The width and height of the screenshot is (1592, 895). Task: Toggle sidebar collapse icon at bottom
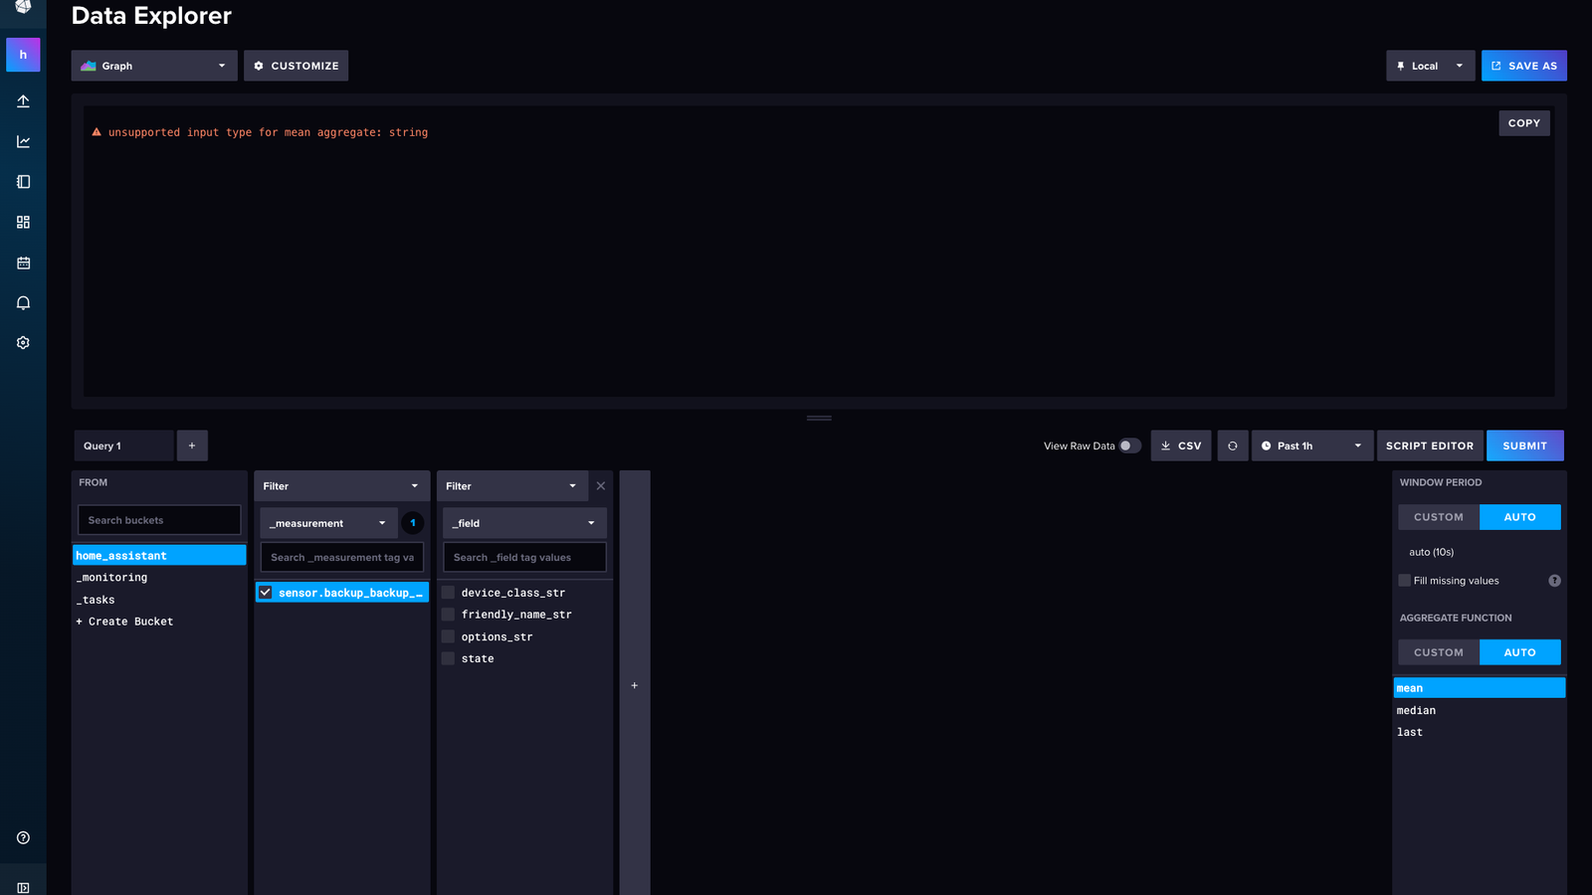tap(23, 887)
